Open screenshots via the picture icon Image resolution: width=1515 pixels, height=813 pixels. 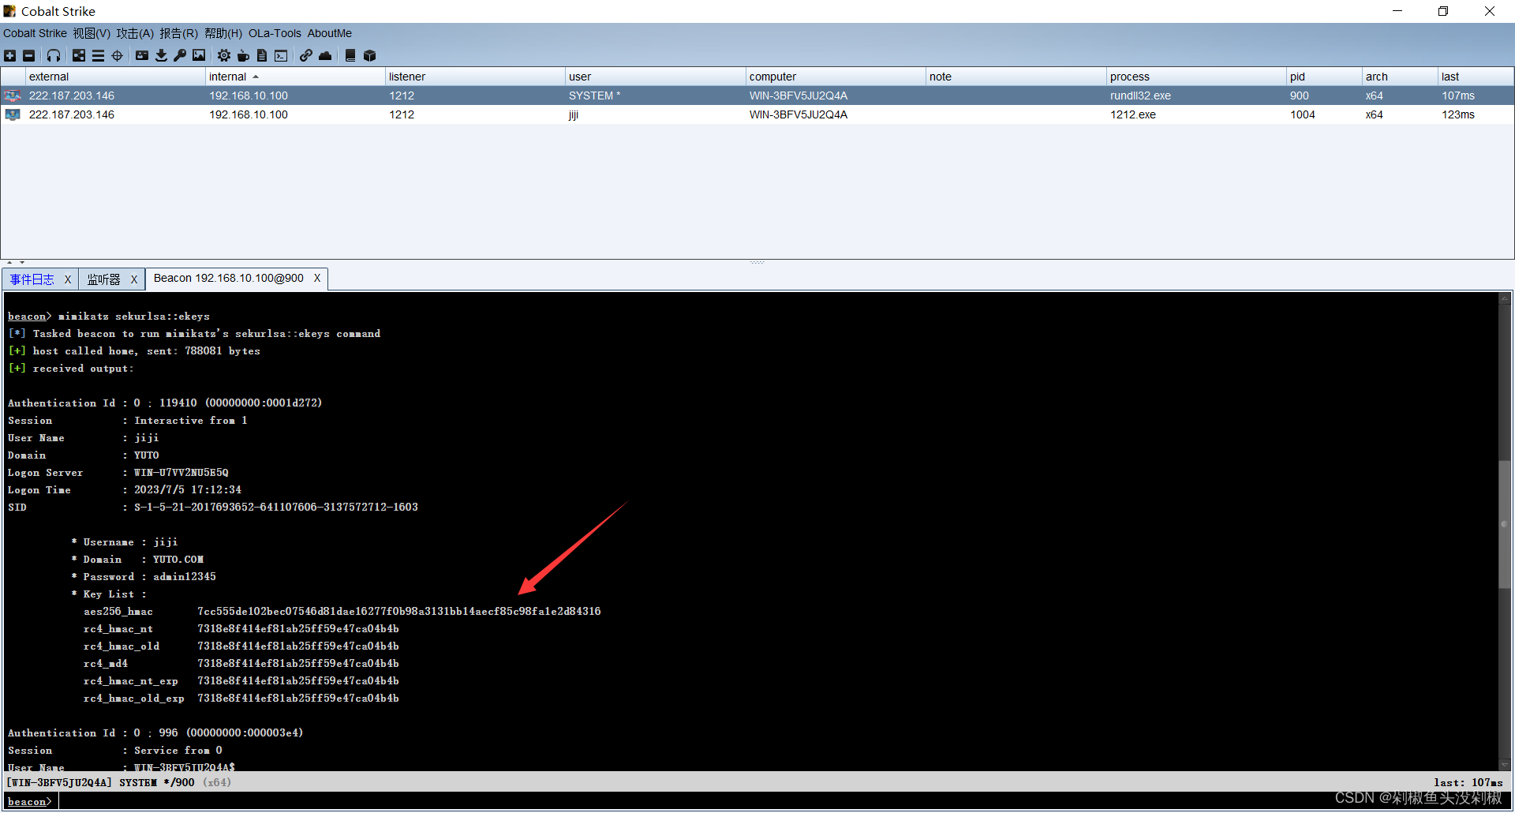coord(199,55)
